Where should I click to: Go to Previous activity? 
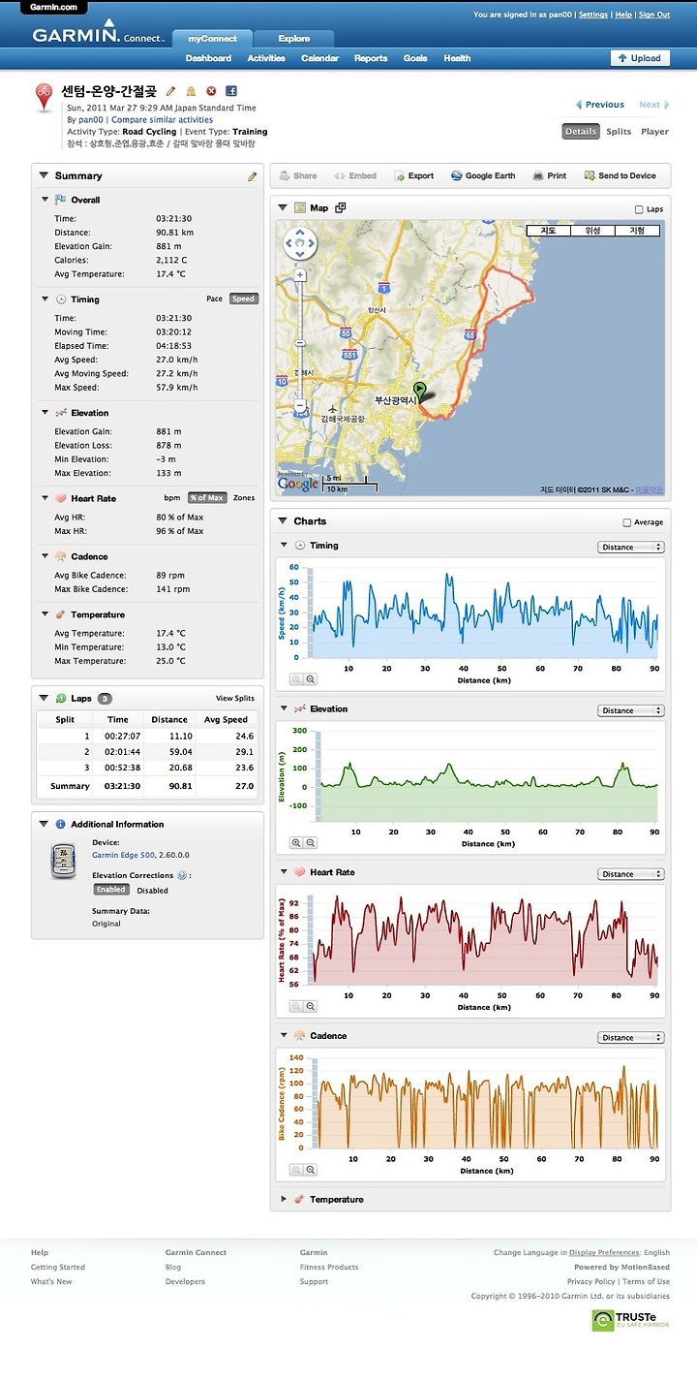tap(600, 105)
